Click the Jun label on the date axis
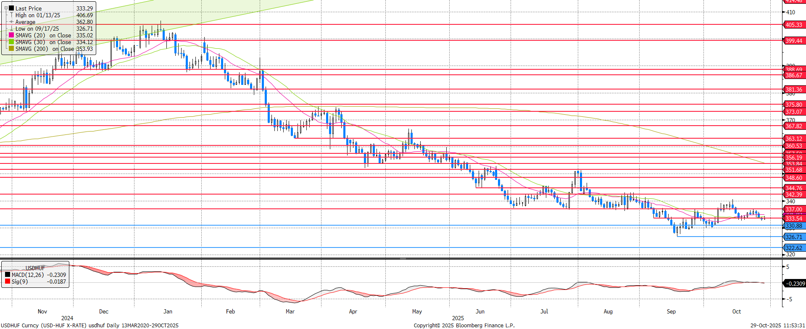The height and width of the screenshot is (329, 806). (480, 311)
